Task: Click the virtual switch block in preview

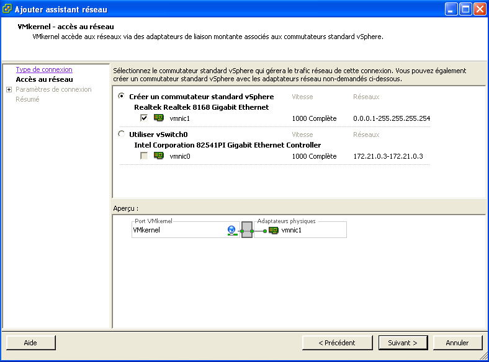Action: 246,231
